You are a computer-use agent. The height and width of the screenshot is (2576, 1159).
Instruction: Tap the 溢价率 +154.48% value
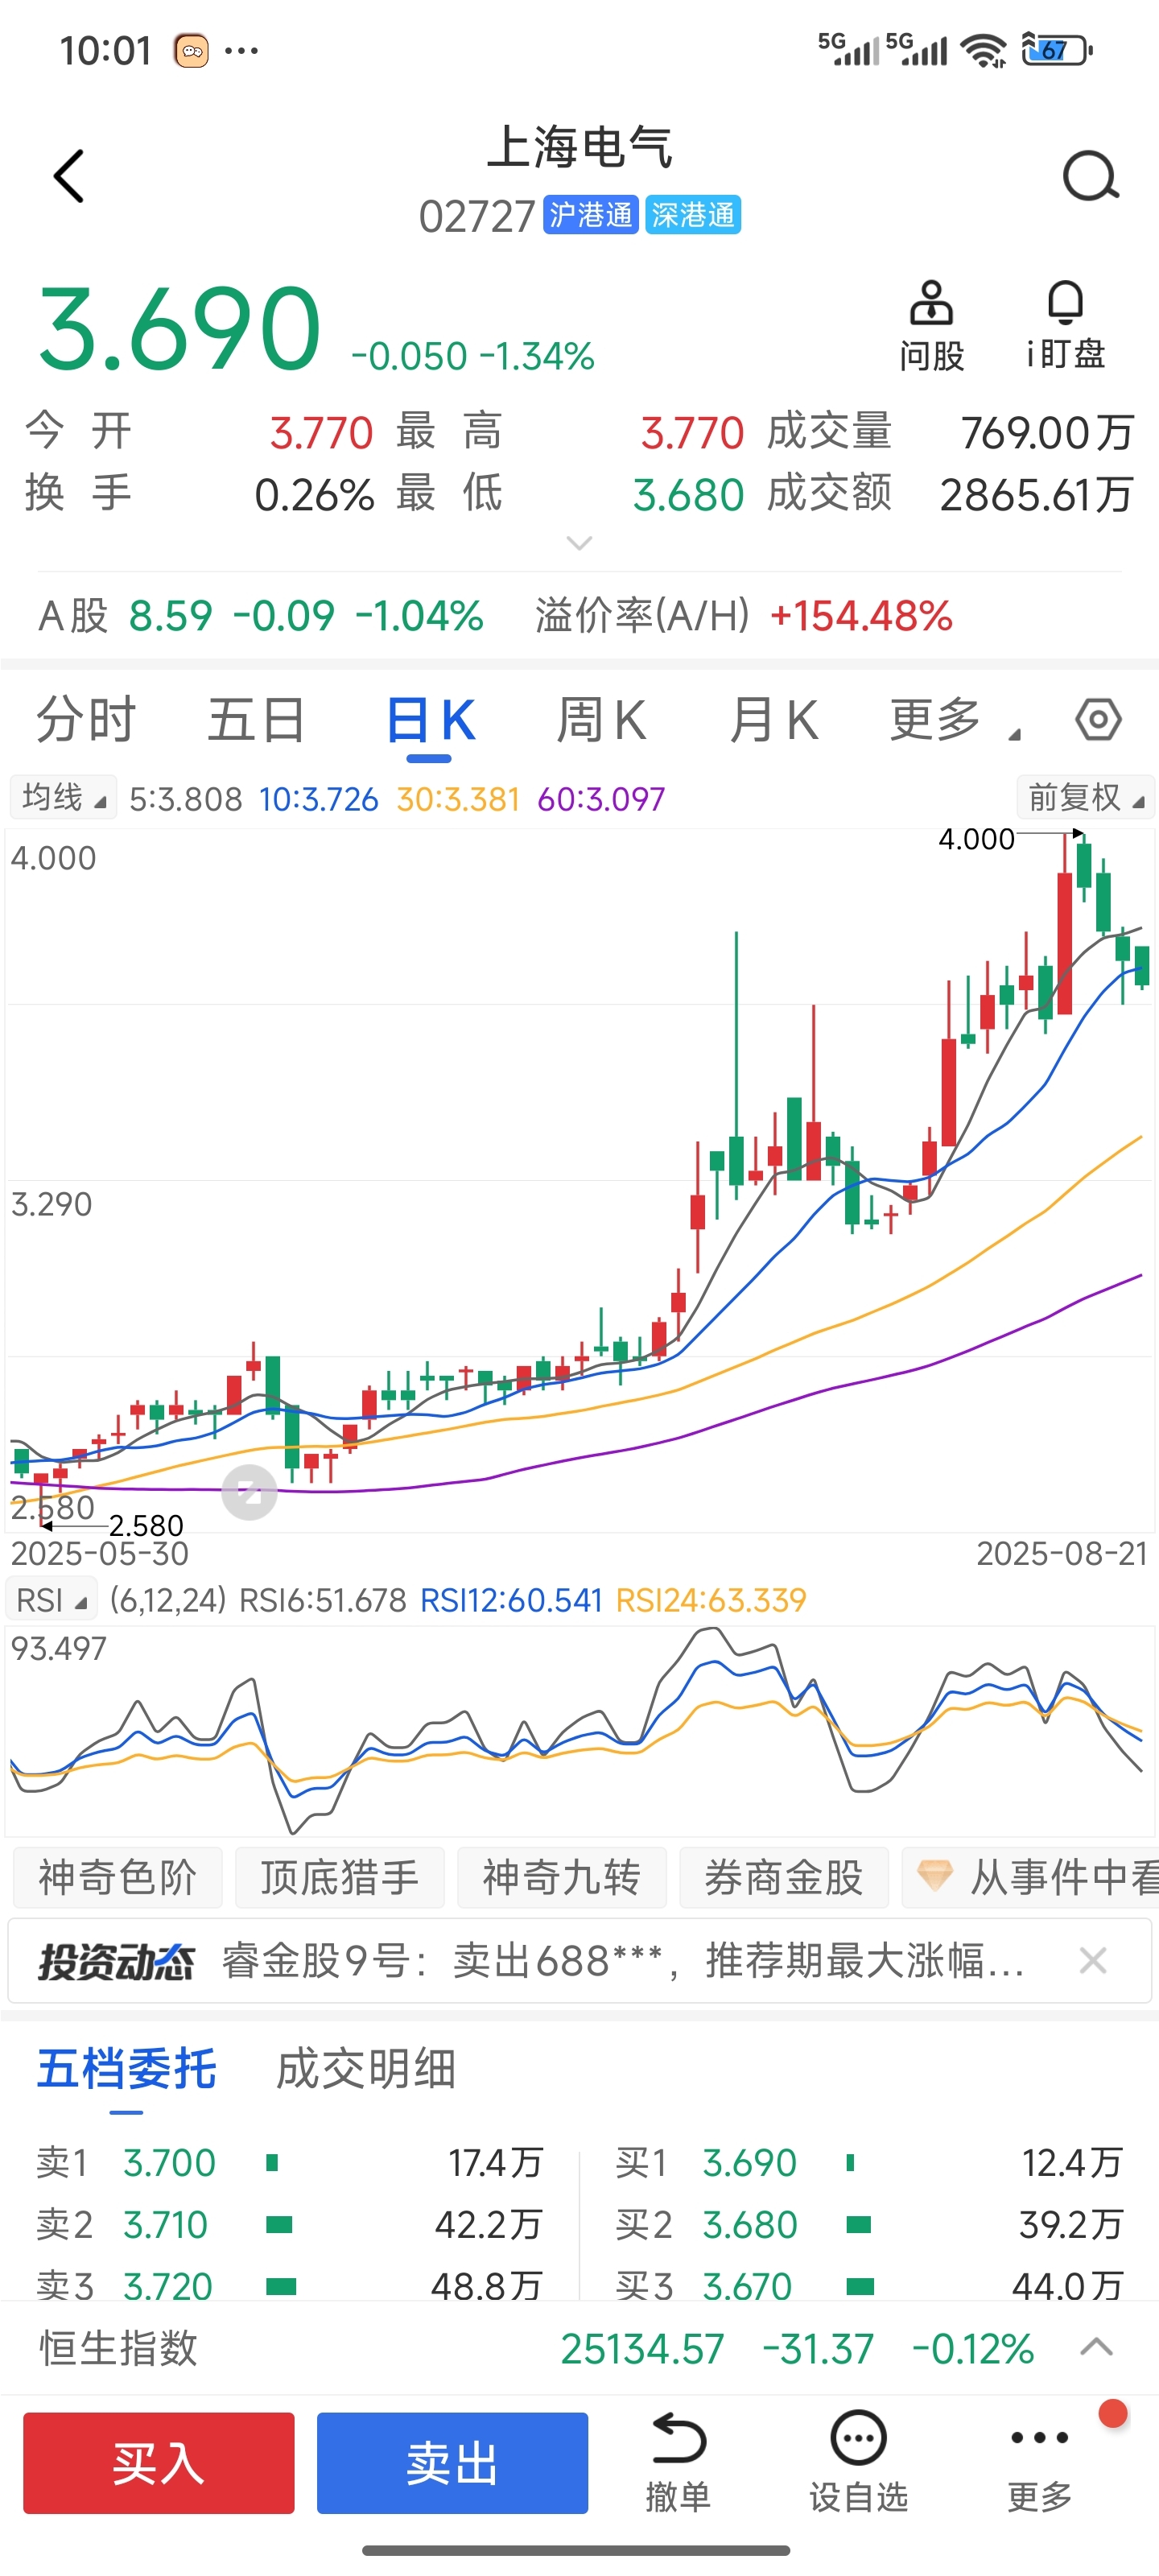[x=861, y=616]
